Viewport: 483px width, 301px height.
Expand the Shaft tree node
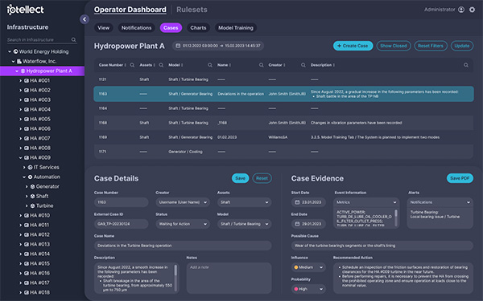point(27,197)
